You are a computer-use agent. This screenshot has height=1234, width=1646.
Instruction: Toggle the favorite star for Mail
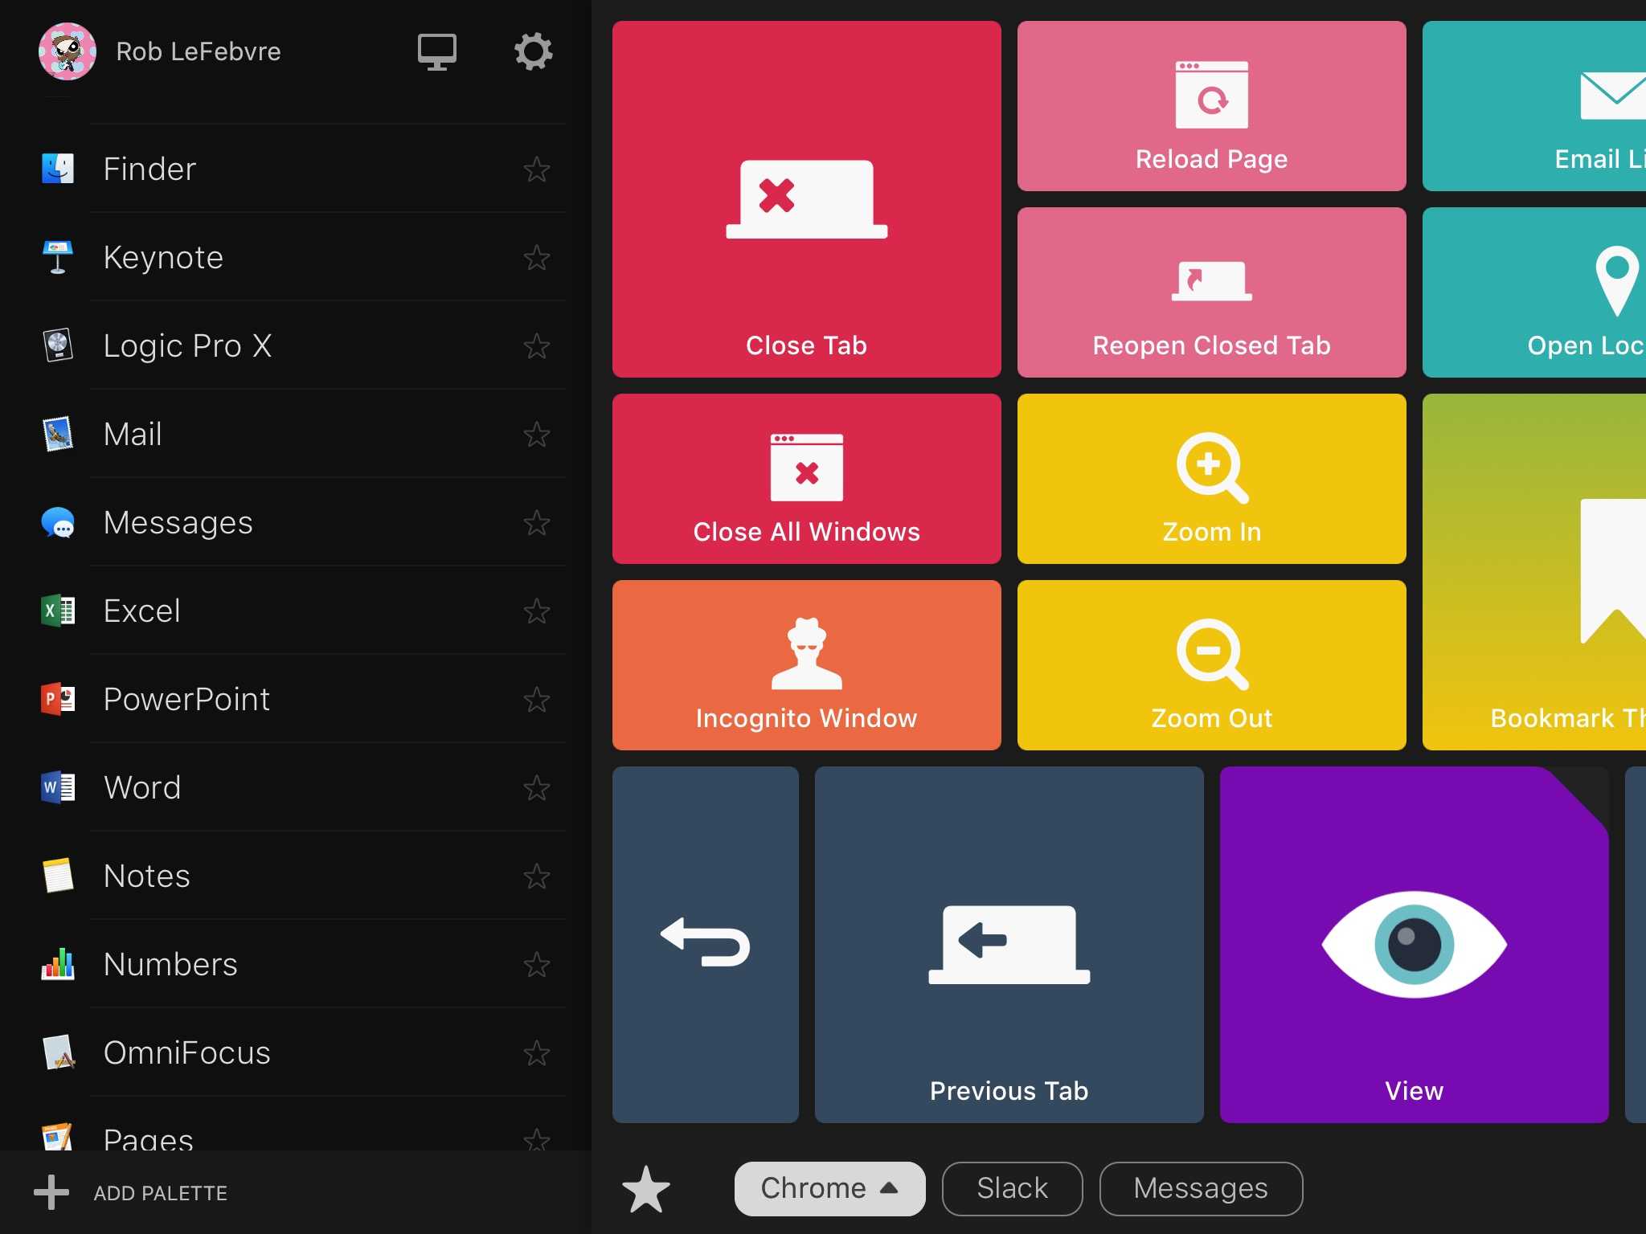point(536,435)
